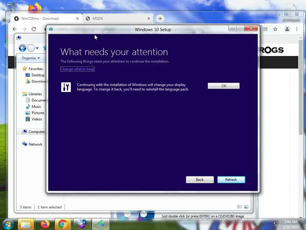
Task: Click the network tray icon
Action: (276, 224)
